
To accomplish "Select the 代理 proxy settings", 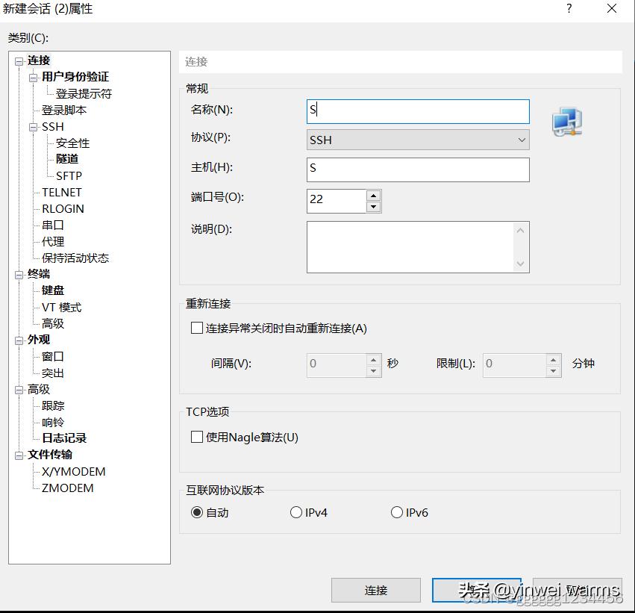I will (53, 241).
